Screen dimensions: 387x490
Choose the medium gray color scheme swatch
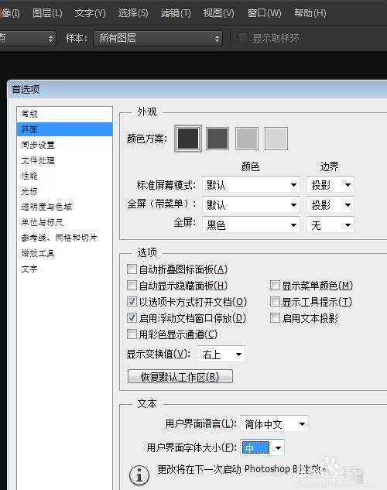coord(247,139)
